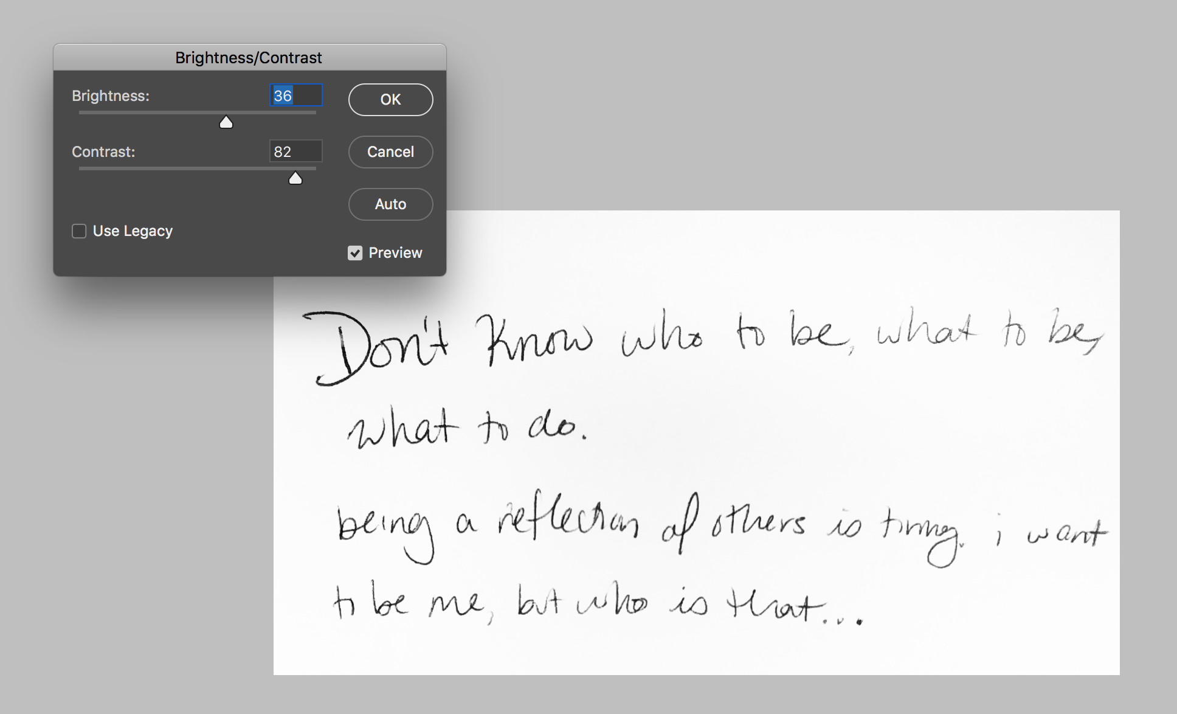
Task: Click the Contrast value input field
Action: [296, 151]
